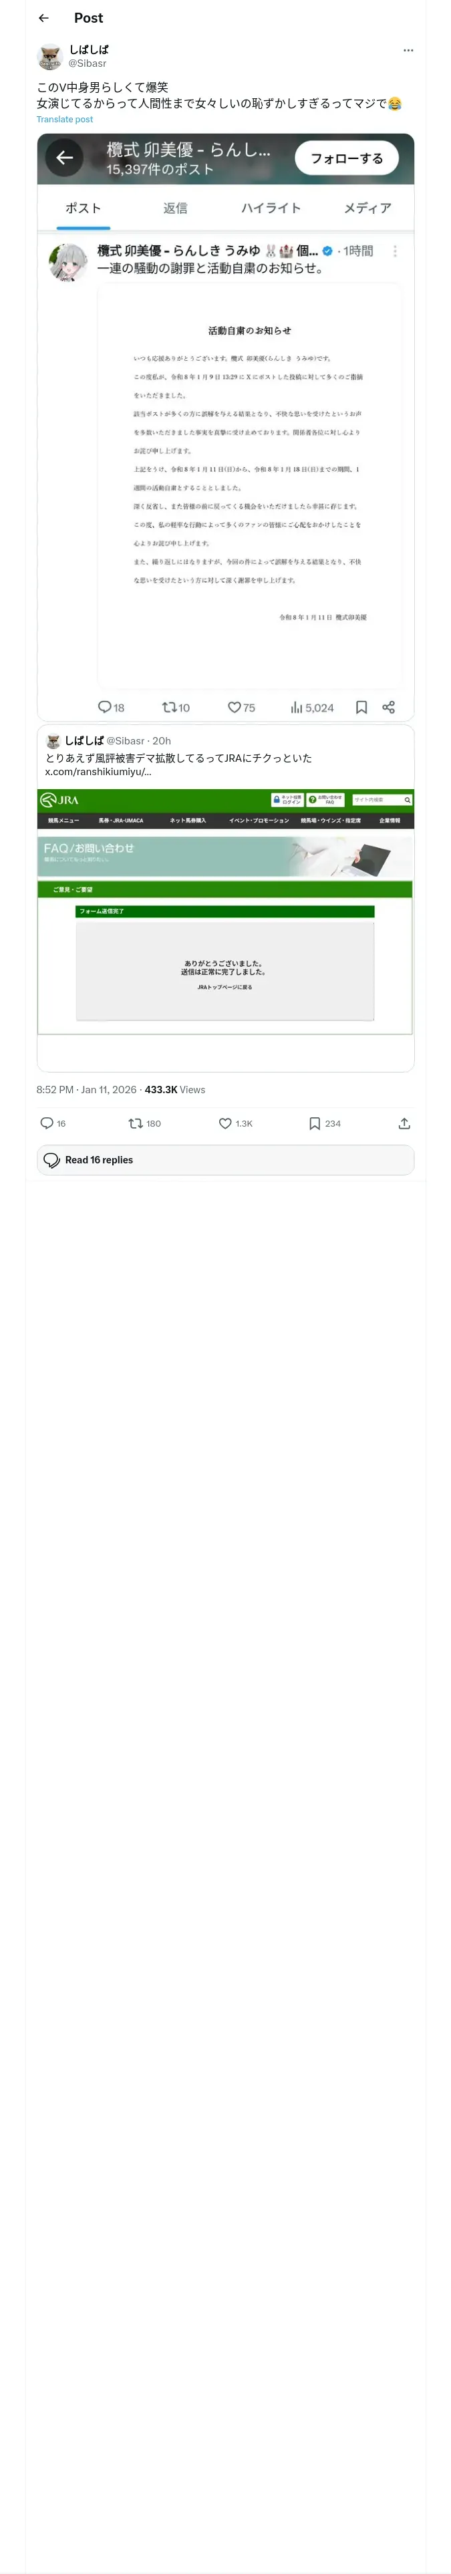Bookmark the post showing 234 bookmarks
The width and height of the screenshot is (451, 2574).
click(315, 1123)
